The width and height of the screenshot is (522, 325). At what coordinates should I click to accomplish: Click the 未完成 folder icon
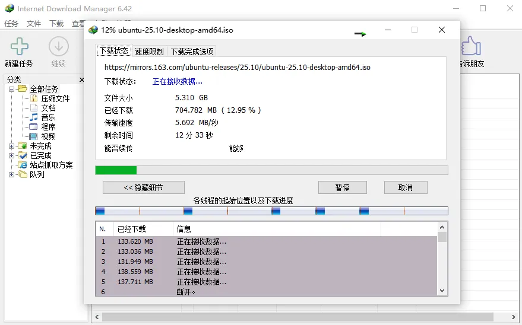tap(23, 145)
